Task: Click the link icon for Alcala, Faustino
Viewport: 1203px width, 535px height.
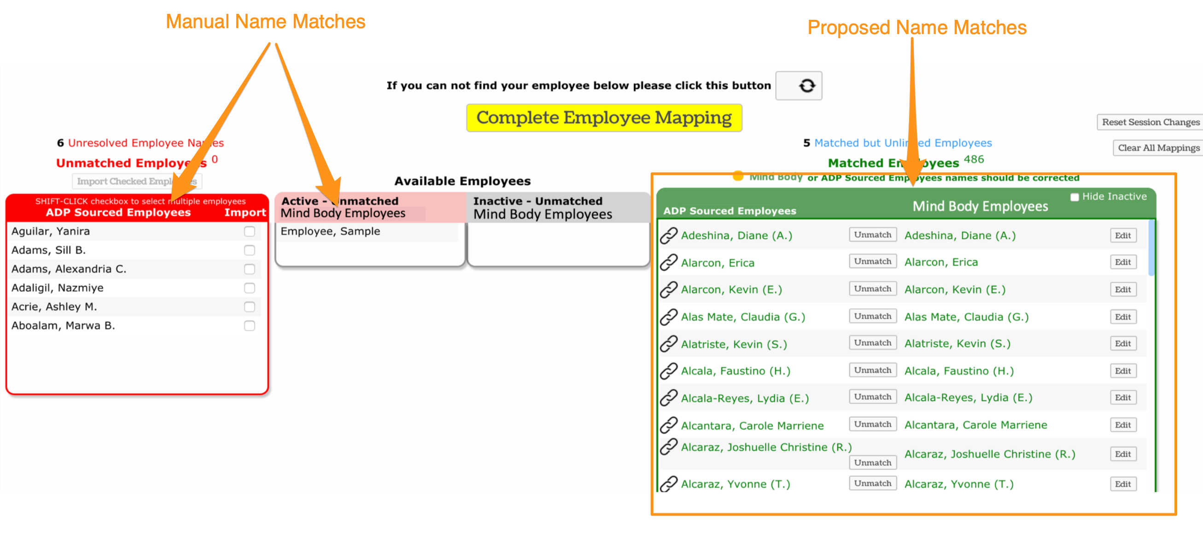Action: click(x=668, y=371)
